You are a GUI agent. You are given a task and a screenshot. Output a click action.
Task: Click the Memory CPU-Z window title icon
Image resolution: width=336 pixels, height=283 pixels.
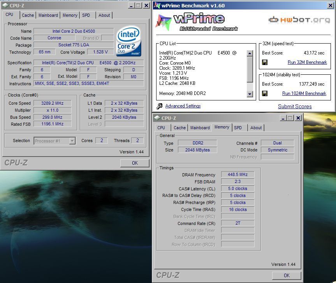pos(157,118)
